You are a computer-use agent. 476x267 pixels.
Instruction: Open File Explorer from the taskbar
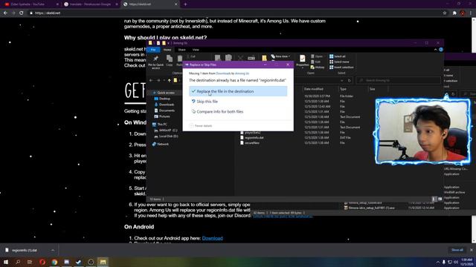103,262
